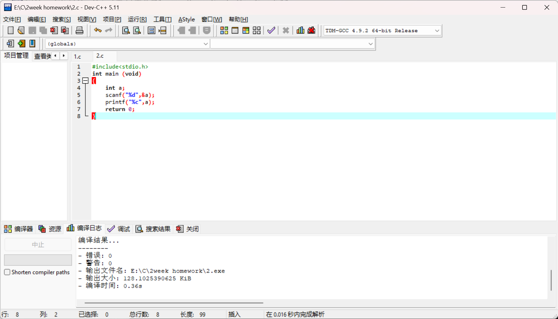Click the Close file icon
The height and width of the screenshot is (319, 558).
pos(54,30)
